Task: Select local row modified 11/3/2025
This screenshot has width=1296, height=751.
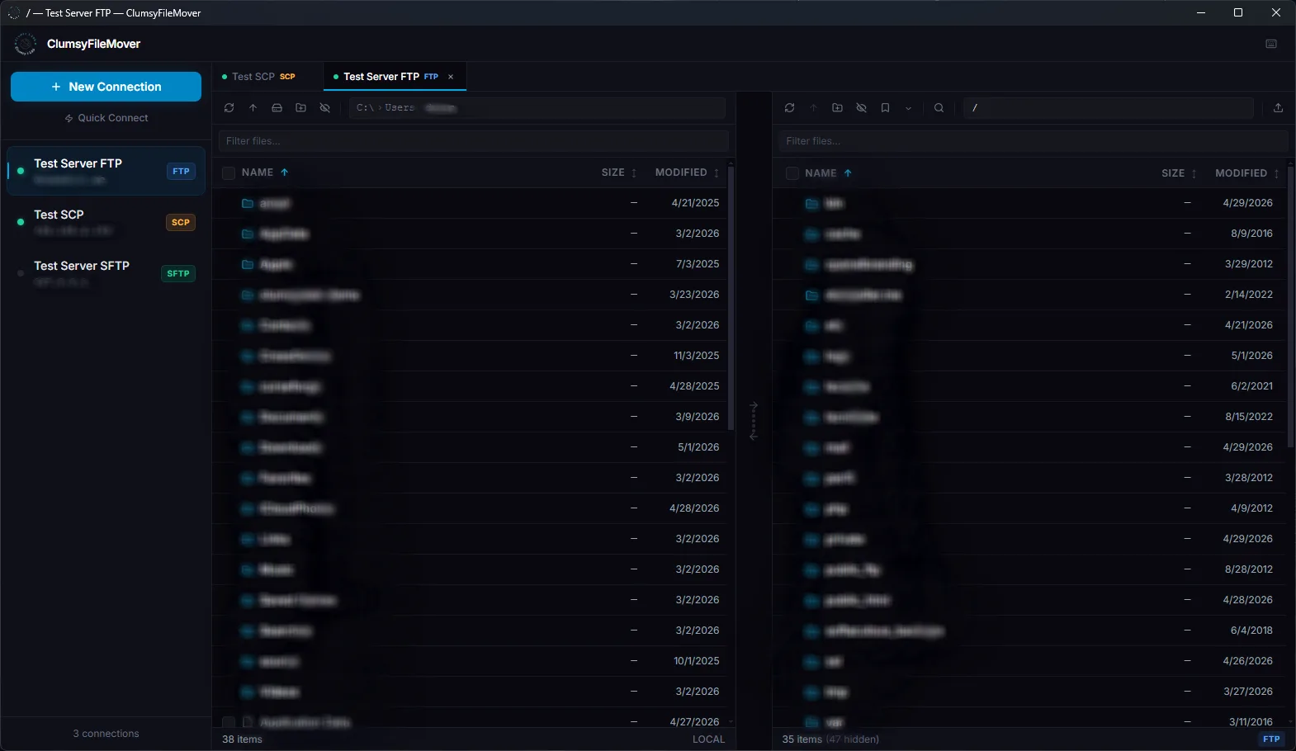Action: (x=471, y=356)
